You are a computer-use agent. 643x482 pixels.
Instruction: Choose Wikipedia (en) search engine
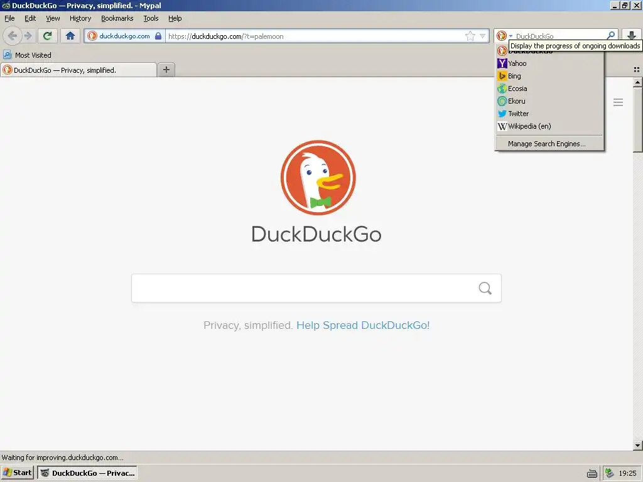549,126
